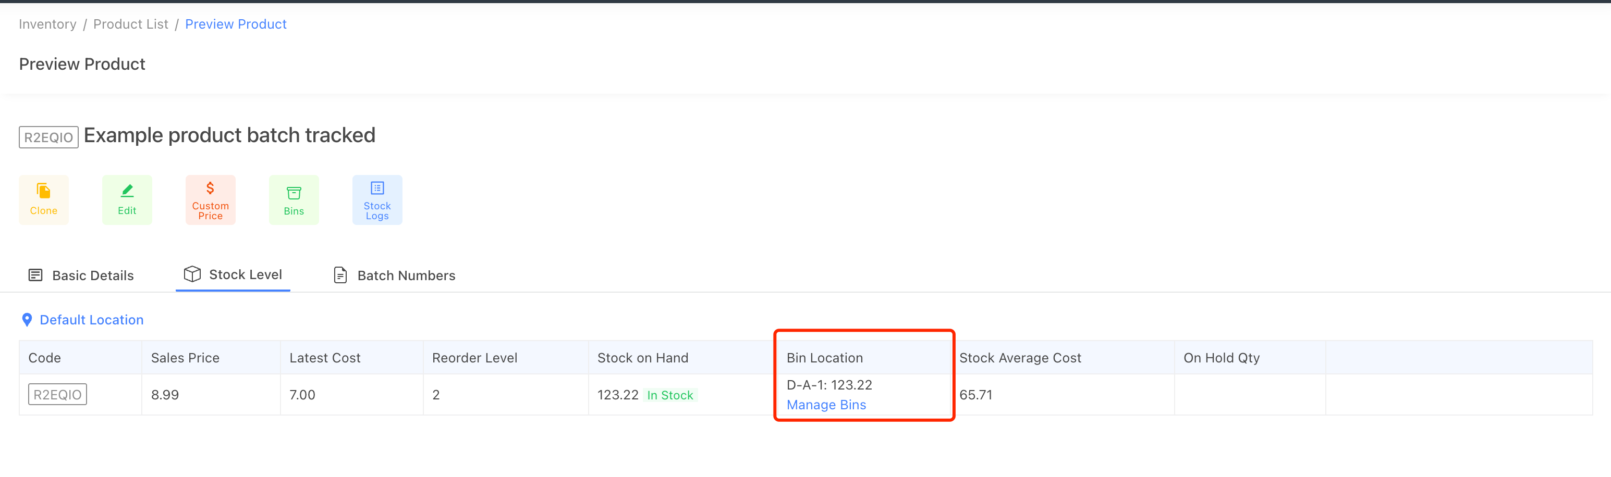1611x477 pixels.
Task: Select the Clone action icon
Action: (x=43, y=191)
